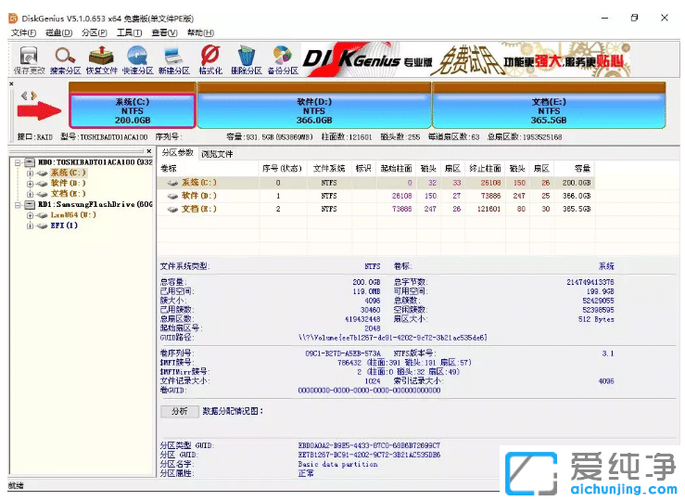Select 系统(C:) in the left tree
Image resolution: width=685 pixels, height=501 pixels.
69,173
